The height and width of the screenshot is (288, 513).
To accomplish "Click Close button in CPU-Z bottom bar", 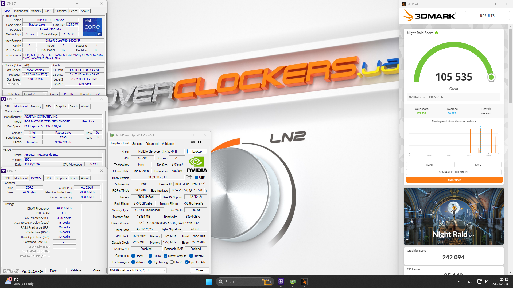I will click(96, 270).
